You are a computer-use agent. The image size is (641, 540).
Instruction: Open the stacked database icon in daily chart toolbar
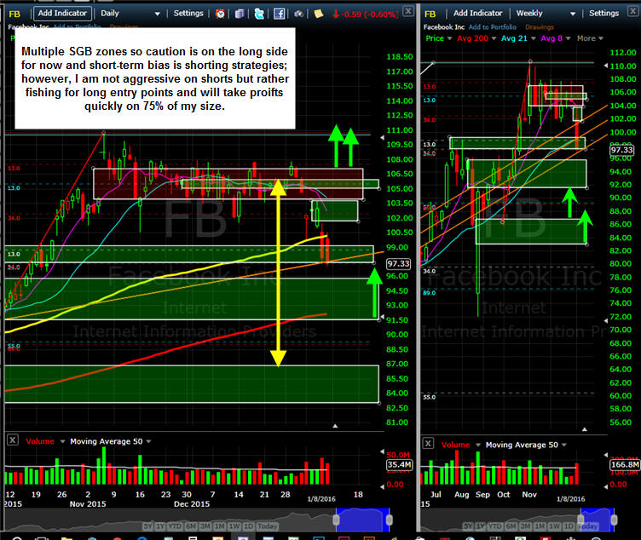pos(240,14)
